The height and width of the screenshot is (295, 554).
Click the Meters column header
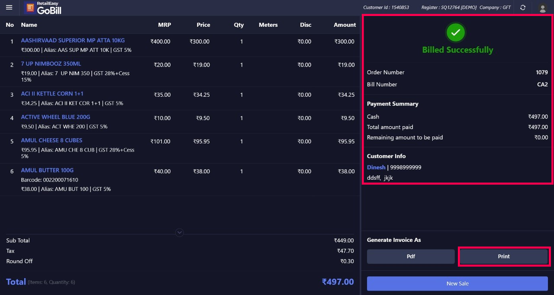point(268,25)
